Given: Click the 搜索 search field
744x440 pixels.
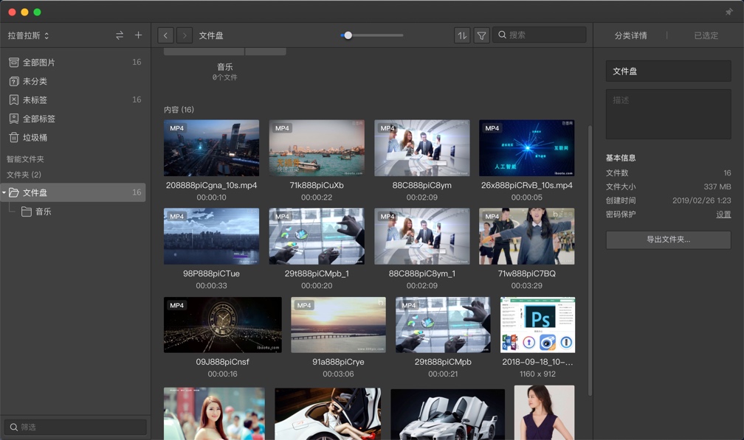Looking at the screenshot, I should point(540,35).
